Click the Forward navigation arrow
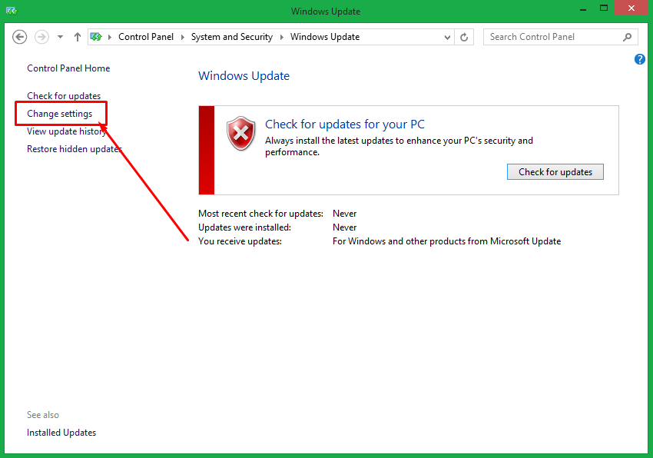 (x=41, y=37)
